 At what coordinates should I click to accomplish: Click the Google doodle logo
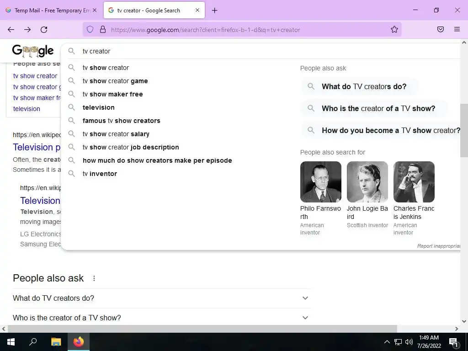tap(33, 51)
